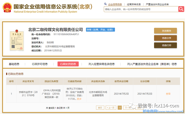This screenshot has width=185, height=114.
Task: Click the red search magnifier button
Action: 181,9
